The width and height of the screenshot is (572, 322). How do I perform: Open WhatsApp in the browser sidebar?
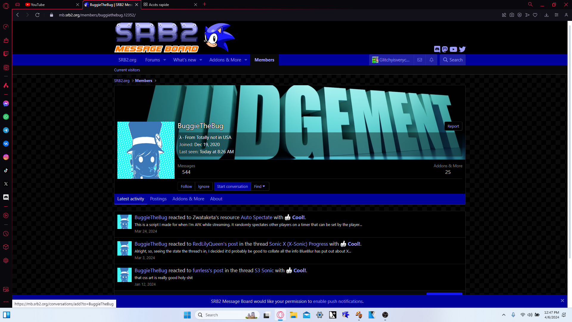tap(6, 117)
